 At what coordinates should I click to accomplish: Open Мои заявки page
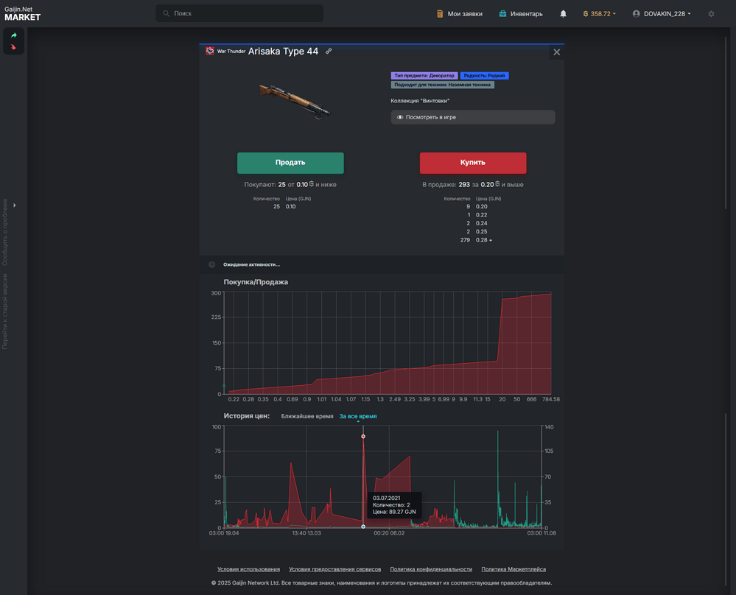pyautogui.click(x=460, y=14)
